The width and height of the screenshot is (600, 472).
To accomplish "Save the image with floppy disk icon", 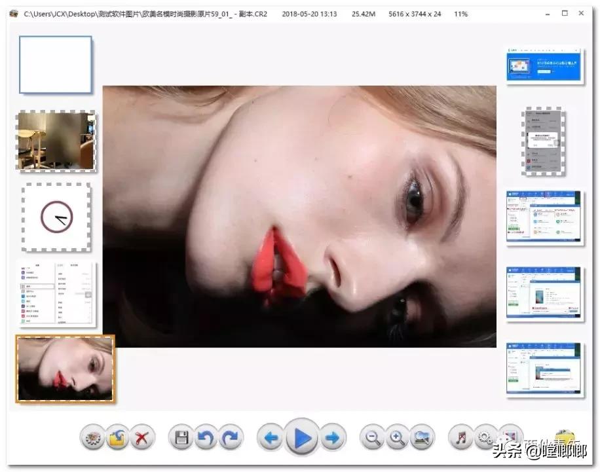I will pos(181,438).
